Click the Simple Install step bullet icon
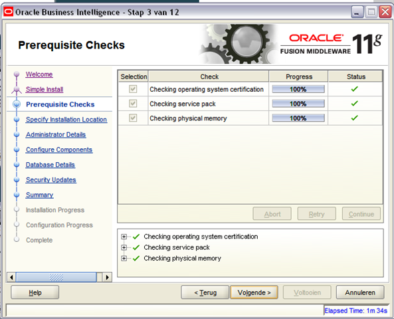This screenshot has height=319, width=394. pos(17,89)
